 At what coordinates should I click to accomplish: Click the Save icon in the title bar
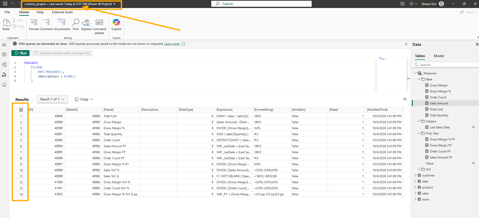point(5,4)
